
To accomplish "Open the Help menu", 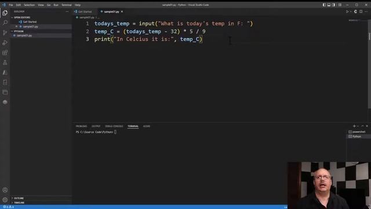I will 78,5.
